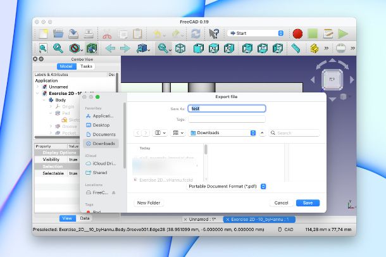Click the Paste clipboard icon
The width and height of the screenshot is (386, 257).
coord(137,34)
